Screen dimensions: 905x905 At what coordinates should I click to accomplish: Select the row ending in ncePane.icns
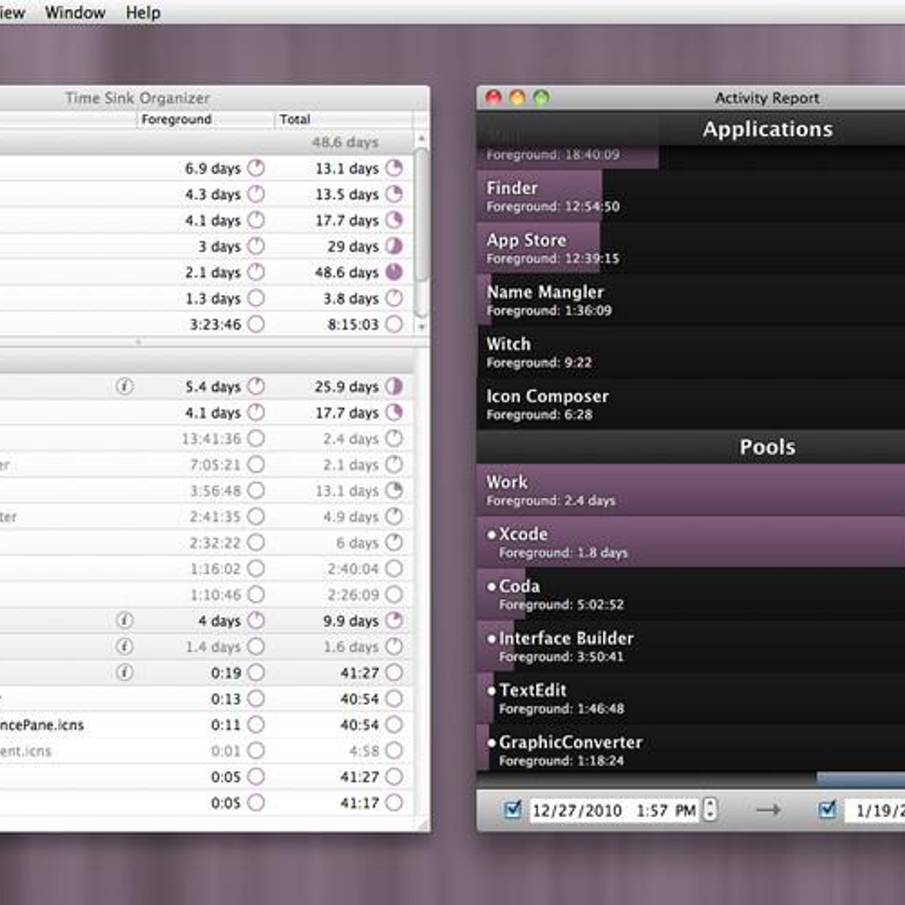[206, 725]
